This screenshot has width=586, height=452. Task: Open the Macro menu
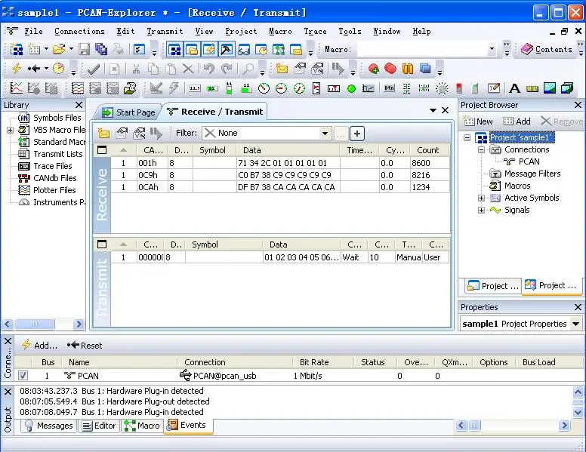(x=280, y=32)
